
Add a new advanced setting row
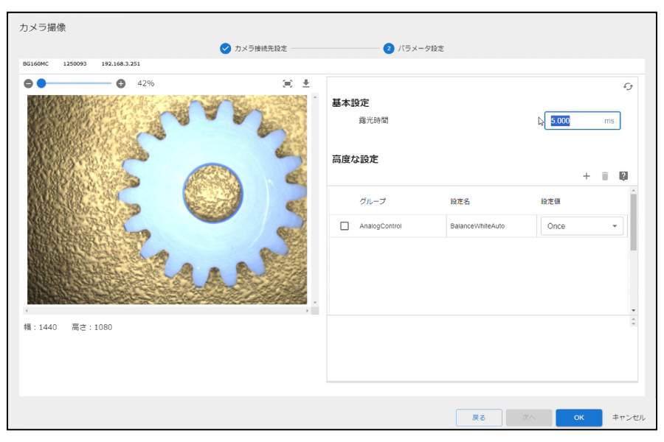(x=587, y=176)
